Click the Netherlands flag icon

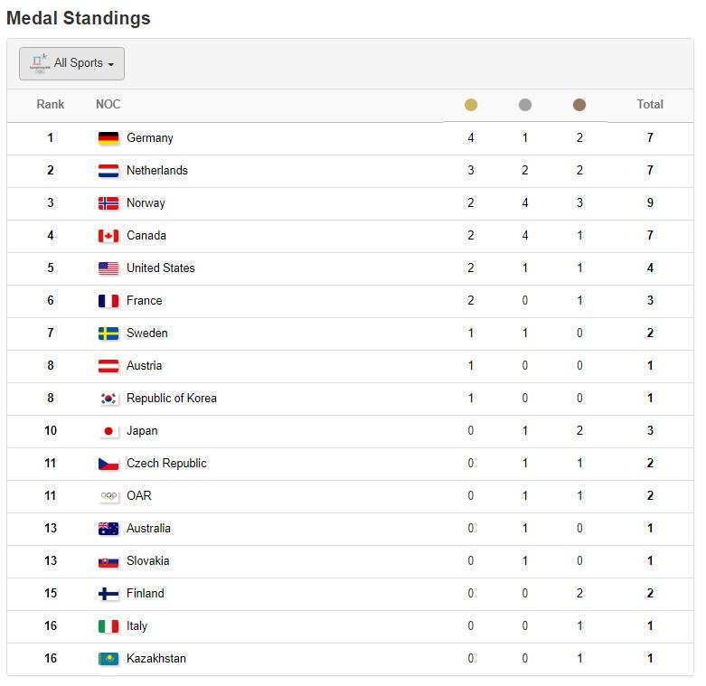point(108,171)
